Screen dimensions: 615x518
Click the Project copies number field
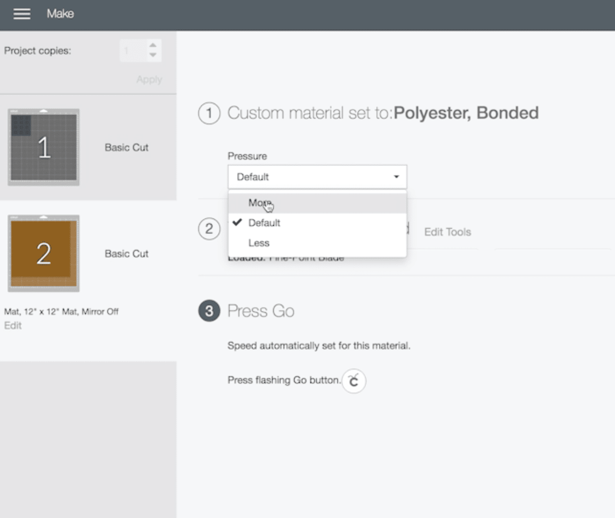[132, 51]
